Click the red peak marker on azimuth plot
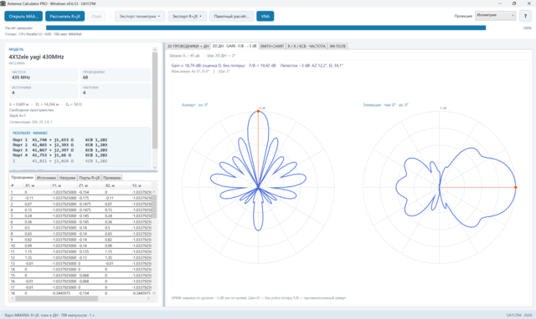Viewport: 536px width, 319px height. 258,111
